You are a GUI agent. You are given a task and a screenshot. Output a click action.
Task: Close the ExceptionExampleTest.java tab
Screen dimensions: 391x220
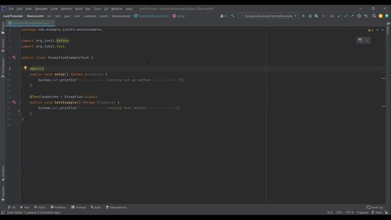pos(53,23)
